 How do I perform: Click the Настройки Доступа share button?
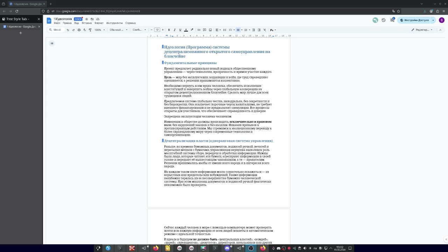pyautogui.click(x=415, y=20)
